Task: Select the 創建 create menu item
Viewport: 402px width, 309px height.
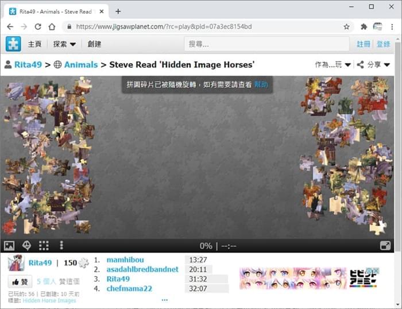Action: [94, 44]
